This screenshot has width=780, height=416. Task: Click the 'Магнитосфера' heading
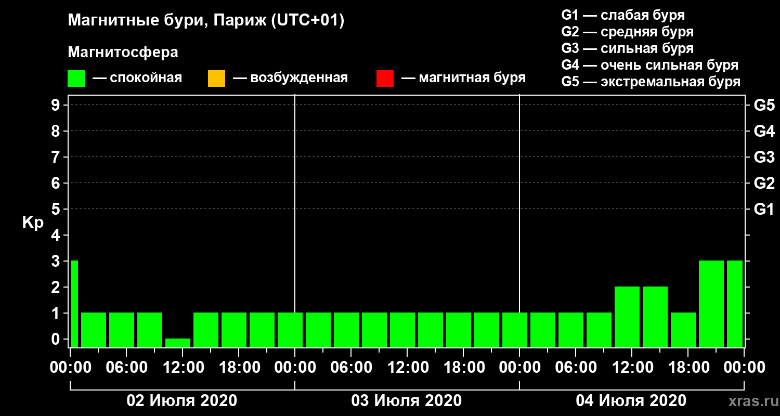tap(123, 53)
